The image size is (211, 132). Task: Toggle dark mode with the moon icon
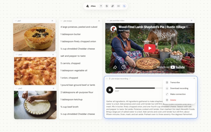coord(124,6)
